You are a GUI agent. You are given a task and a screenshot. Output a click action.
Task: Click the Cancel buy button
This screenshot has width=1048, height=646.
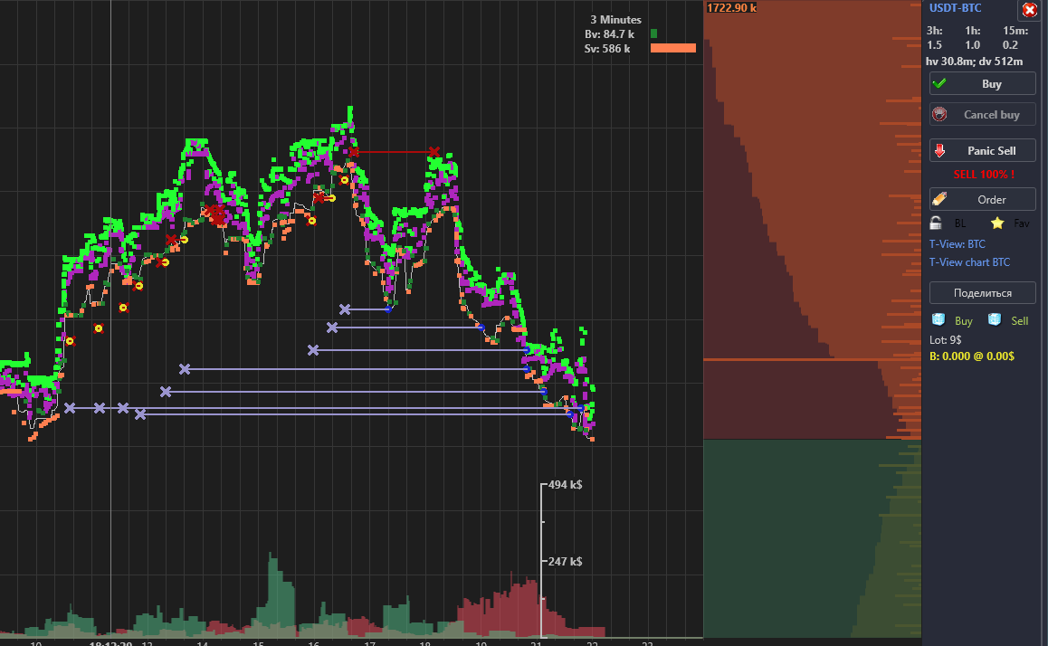[x=983, y=115]
